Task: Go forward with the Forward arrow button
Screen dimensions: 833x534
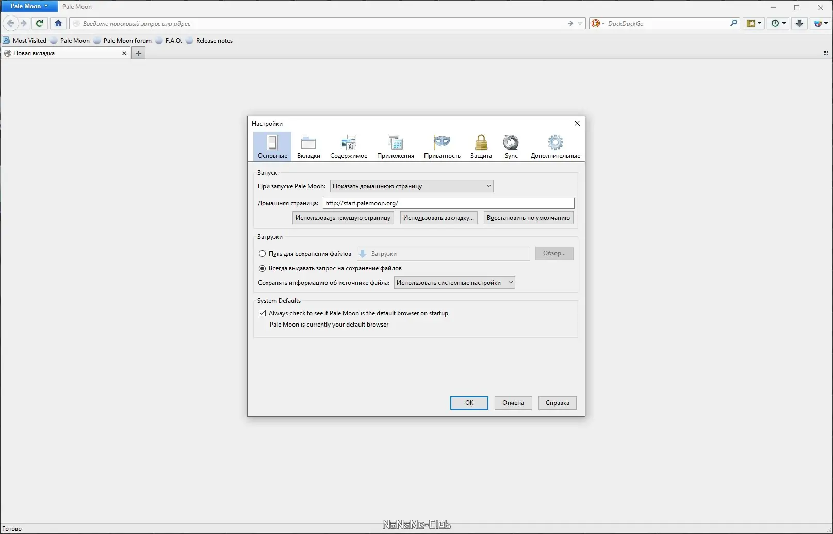Action: click(x=23, y=23)
